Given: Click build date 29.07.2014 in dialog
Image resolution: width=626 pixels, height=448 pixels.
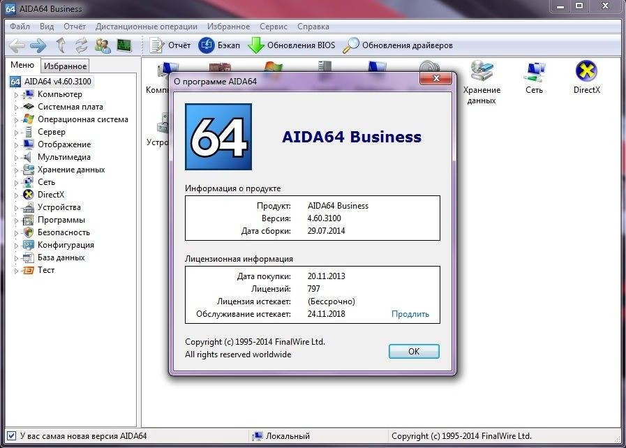Looking at the screenshot, I should pyautogui.click(x=326, y=230).
